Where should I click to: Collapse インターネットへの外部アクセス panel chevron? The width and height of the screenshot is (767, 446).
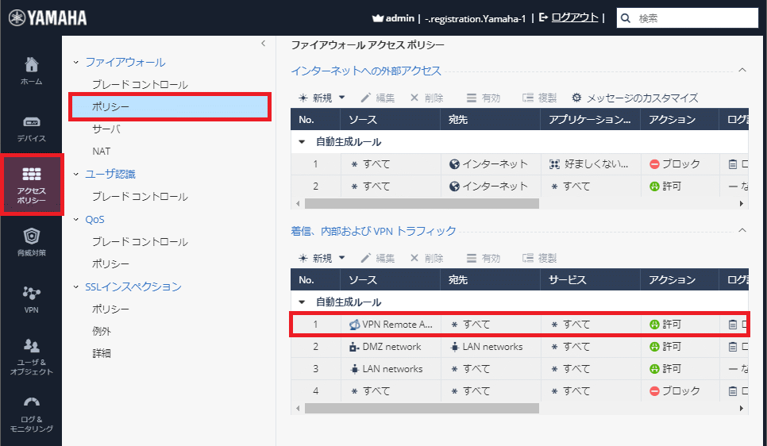click(742, 71)
